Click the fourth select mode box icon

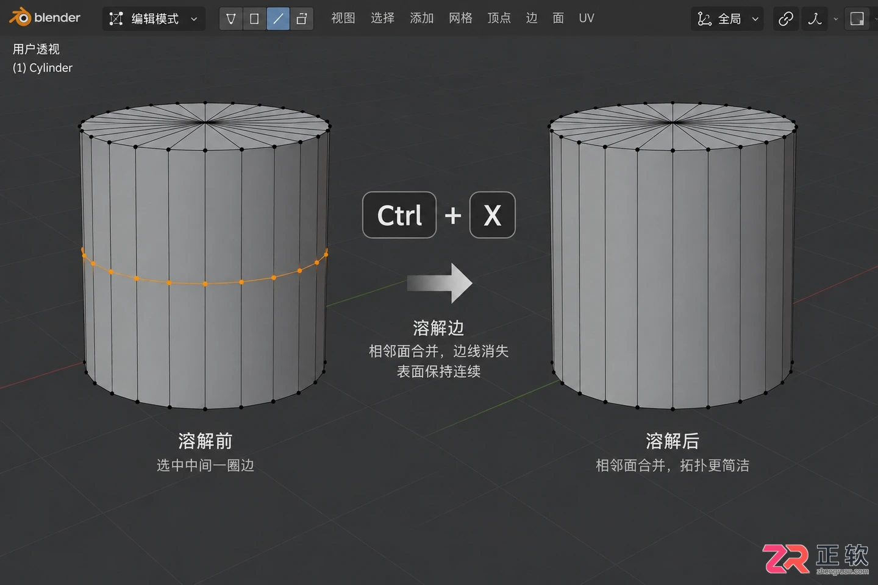[x=301, y=19]
